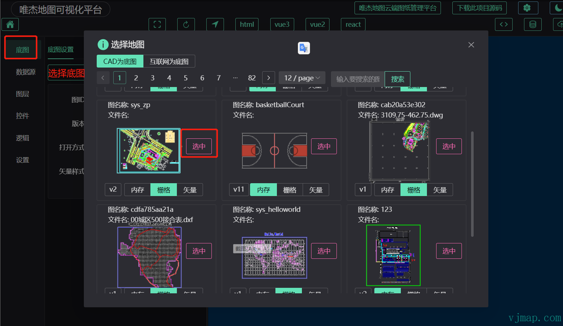The width and height of the screenshot is (563, 326).
Task: Select 栅格 mode for basketballCourt
Action: (x=290, y=190)
